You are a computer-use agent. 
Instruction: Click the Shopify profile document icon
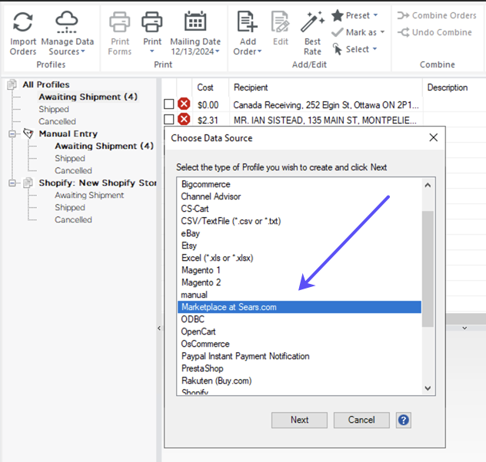click(28, 183)
